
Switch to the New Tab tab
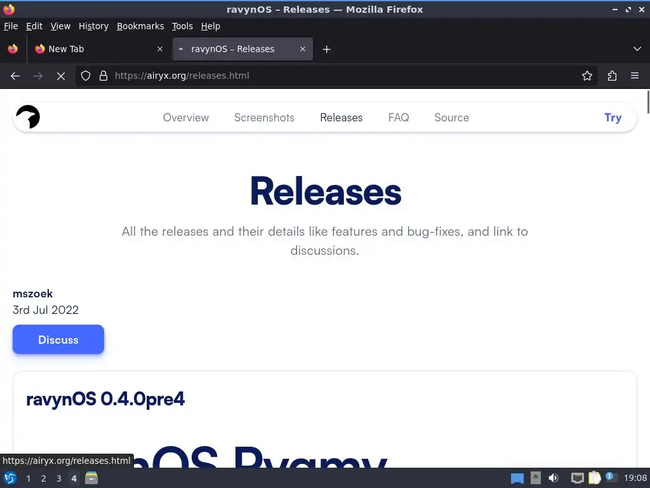(99, 49)
